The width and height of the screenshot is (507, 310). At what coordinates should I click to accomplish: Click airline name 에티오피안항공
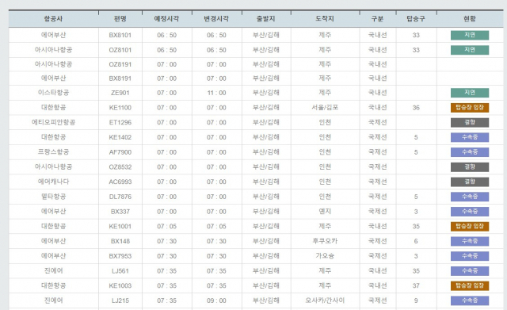[53, 122]
